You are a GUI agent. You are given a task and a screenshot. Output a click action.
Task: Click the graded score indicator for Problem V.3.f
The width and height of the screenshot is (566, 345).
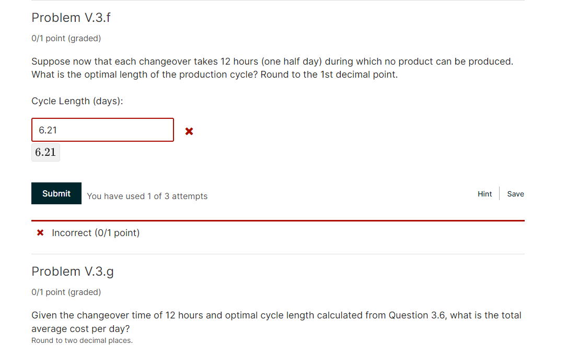(x=66, y=38)
